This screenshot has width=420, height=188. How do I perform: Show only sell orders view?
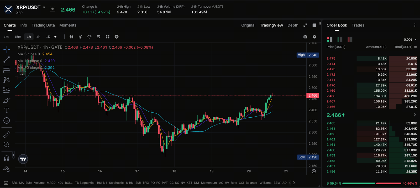pos(350,39)
